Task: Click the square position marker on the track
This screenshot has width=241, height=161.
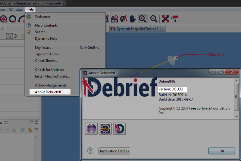Action: pyautogui.click(x=176, y=58)
